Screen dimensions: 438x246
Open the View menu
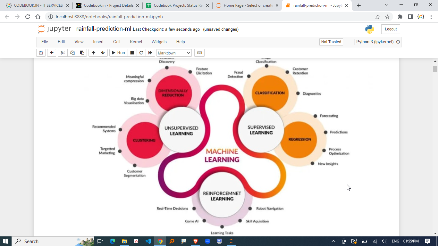click(79, 42)
